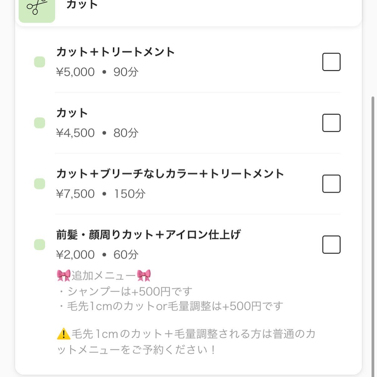Click the warning triangle icon
Screen dimensions: 377x377
[64, 334]
